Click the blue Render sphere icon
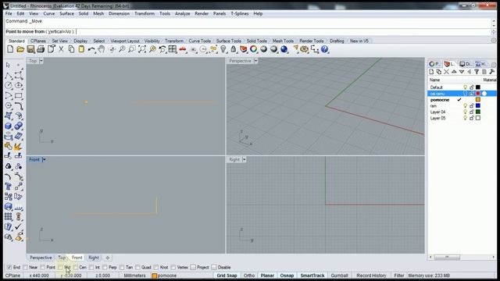This screenshot has width=500, height=281. pyautogui.click(x=284, y=49)
